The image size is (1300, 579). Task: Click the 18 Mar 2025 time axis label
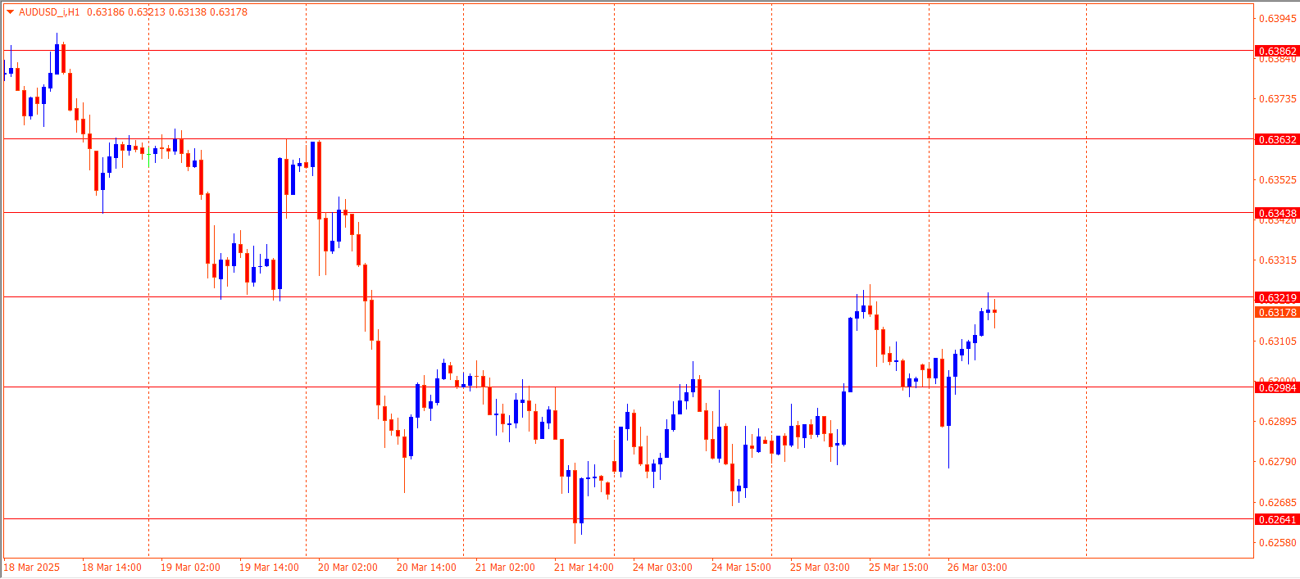click(32, 568)
